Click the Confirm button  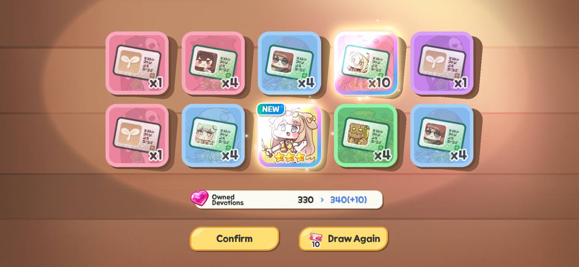(234, 239)
